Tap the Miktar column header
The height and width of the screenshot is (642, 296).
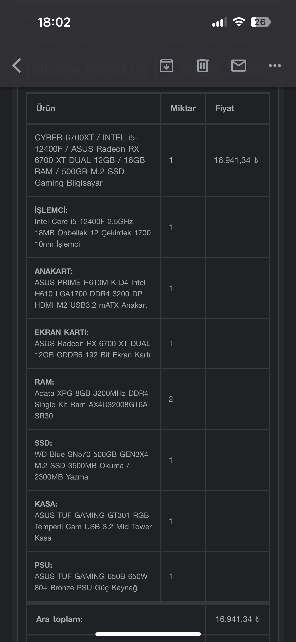tap(183, 108)
